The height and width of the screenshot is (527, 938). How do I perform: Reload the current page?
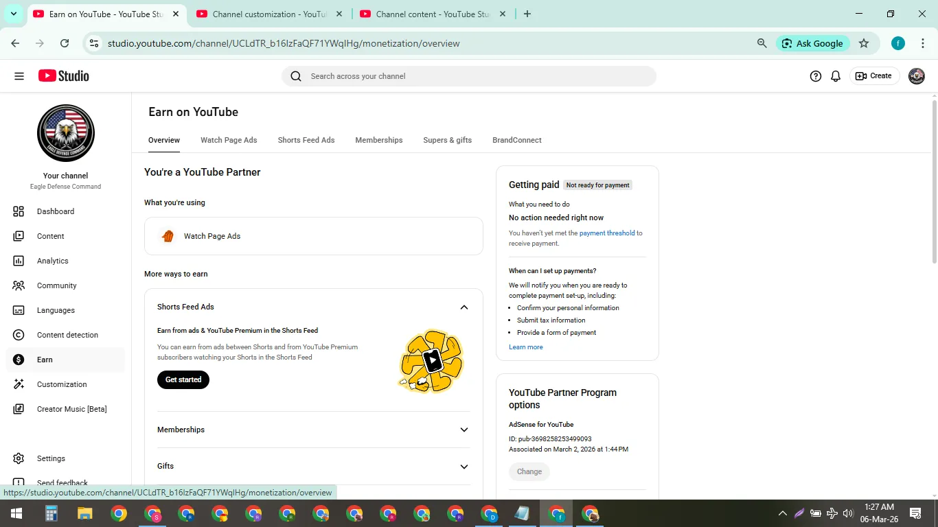pos(65,43)
